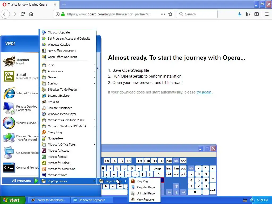Expand the Accessories program folder

pos(68,71)
